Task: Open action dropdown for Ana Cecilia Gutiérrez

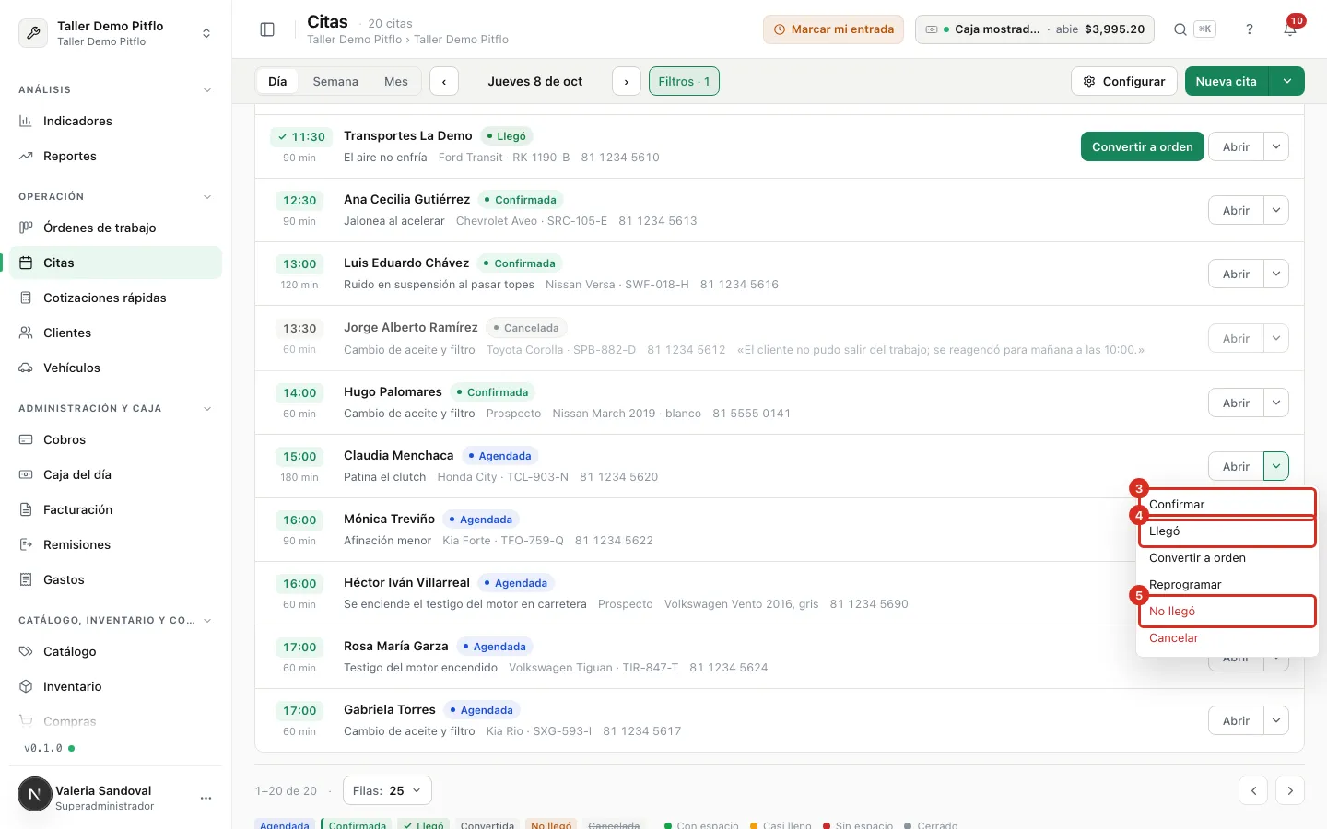Action: pyautogui.click(x=1276, y=210)
